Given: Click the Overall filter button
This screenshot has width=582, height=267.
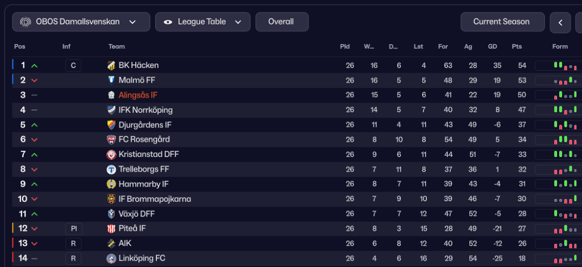Looking at the screenshot, I should (x=281, y=22).
